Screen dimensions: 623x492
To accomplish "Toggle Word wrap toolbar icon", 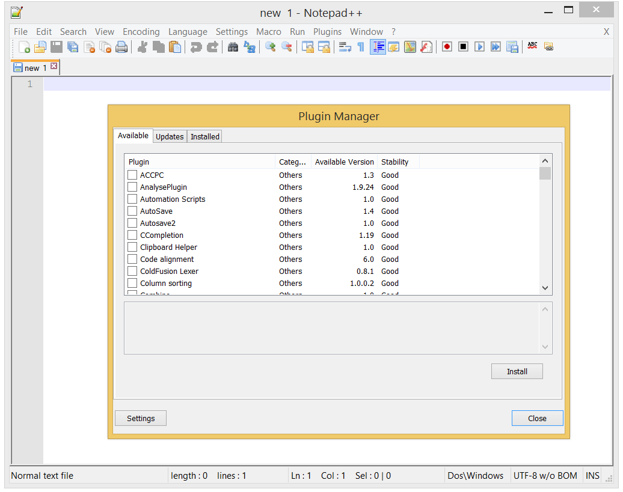I will (345, 47).
